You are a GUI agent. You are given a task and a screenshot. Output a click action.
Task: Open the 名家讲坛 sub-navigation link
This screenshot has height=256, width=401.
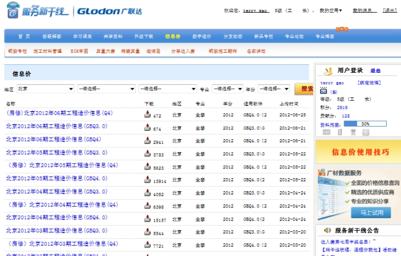(256, 51)
